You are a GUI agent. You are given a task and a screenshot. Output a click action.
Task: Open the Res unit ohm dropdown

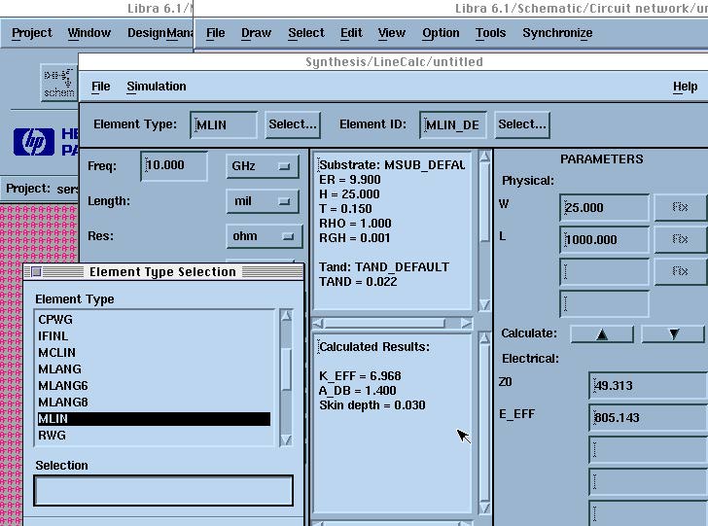pos(264,236)
